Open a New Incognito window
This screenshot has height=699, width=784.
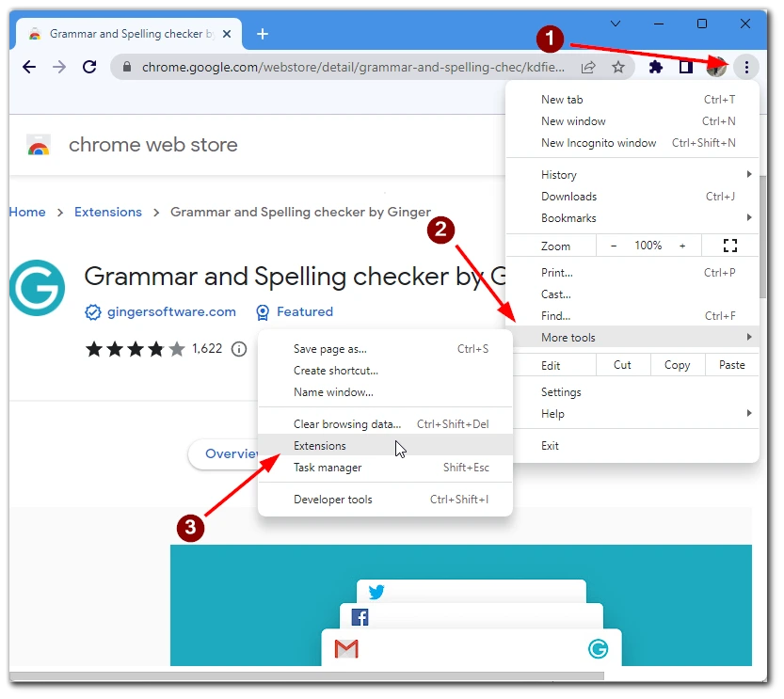[632, 143]
